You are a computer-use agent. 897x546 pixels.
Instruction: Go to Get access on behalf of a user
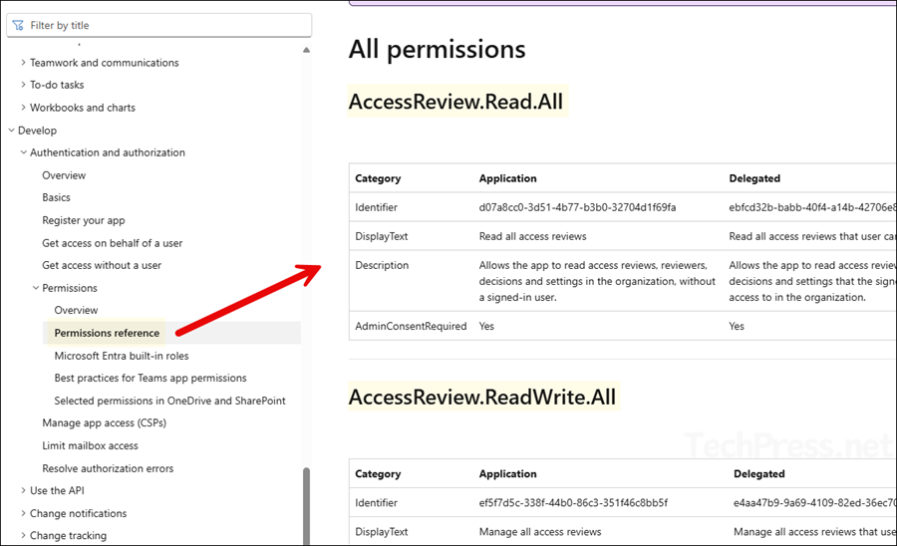tap(113, 243)
